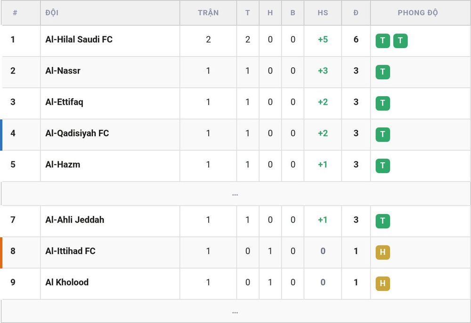
Task: Open the Al-Hilal Saudi FC team link
Action: [79, 40]
